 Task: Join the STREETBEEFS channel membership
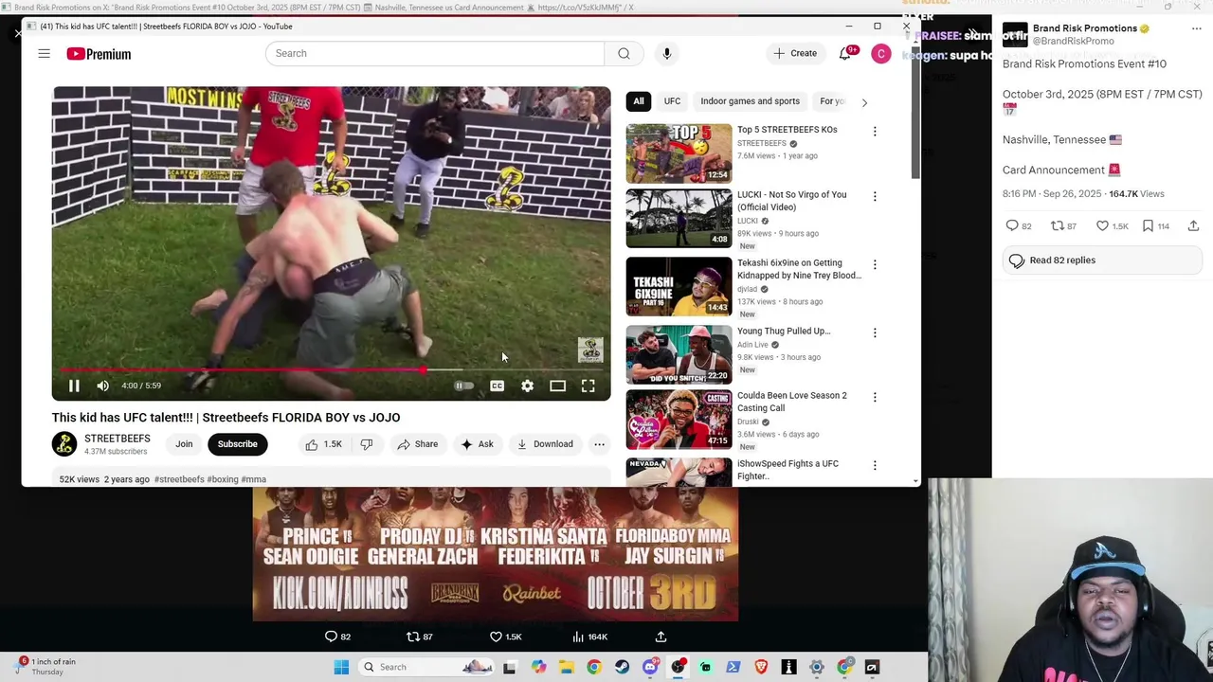point(184,443)
